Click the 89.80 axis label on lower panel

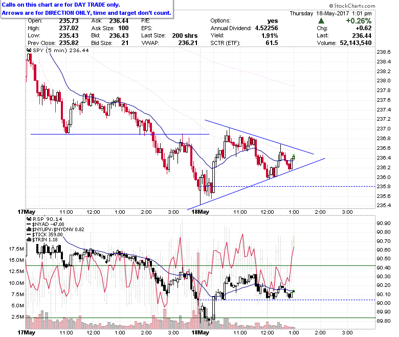pyautogui.click(x=384, y=321)
